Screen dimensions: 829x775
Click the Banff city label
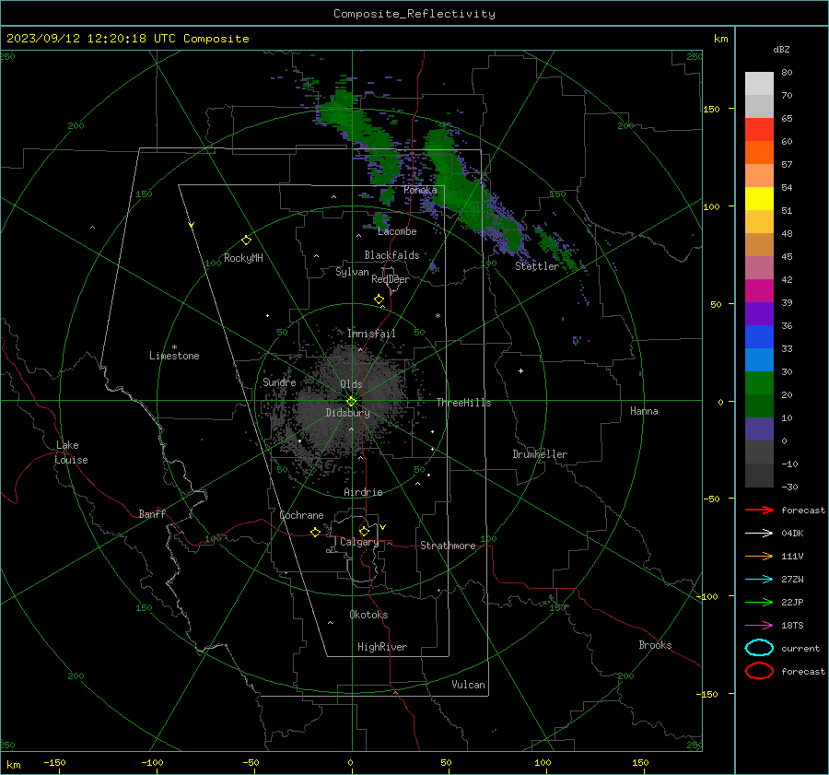tap(152, 513)
